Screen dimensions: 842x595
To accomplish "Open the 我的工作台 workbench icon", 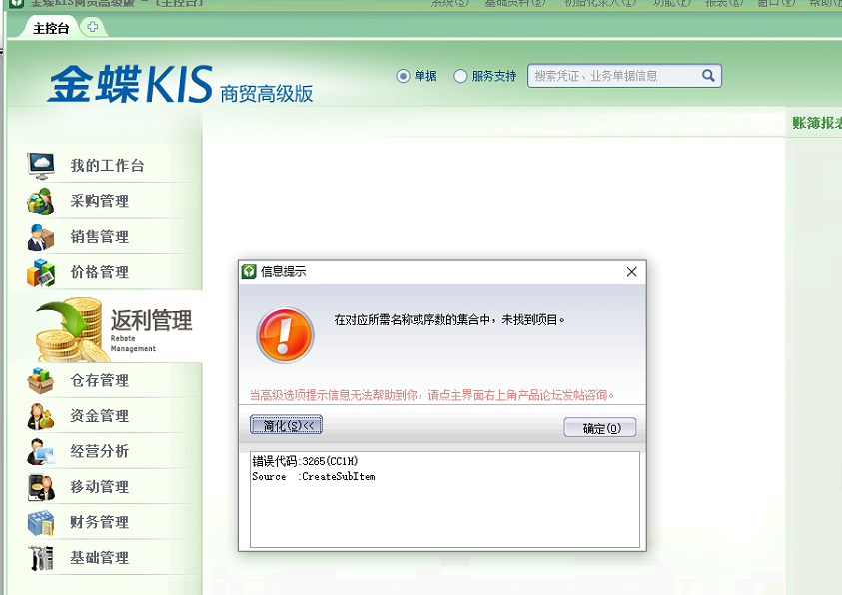I will point(41,166).
